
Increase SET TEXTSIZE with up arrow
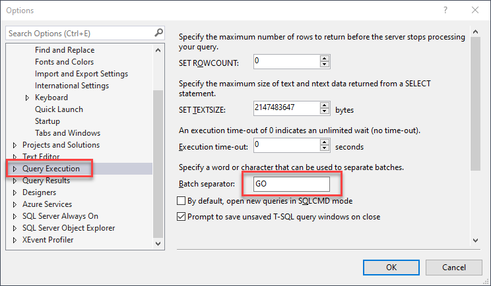324,103
